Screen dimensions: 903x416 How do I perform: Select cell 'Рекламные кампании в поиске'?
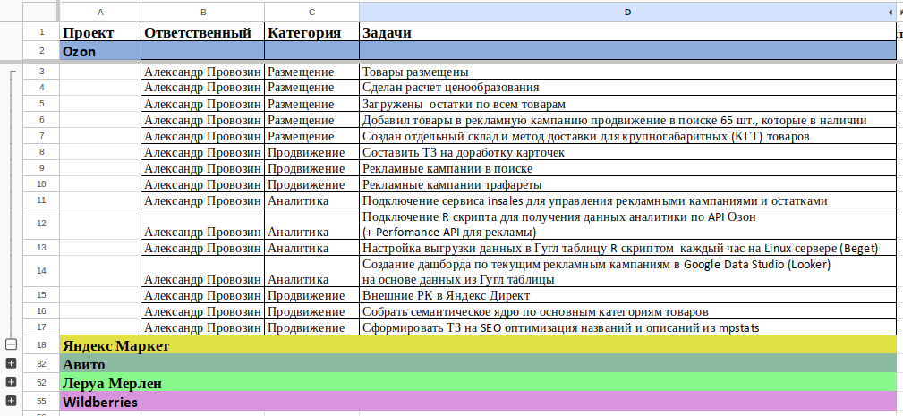click(x=627, y=168)
